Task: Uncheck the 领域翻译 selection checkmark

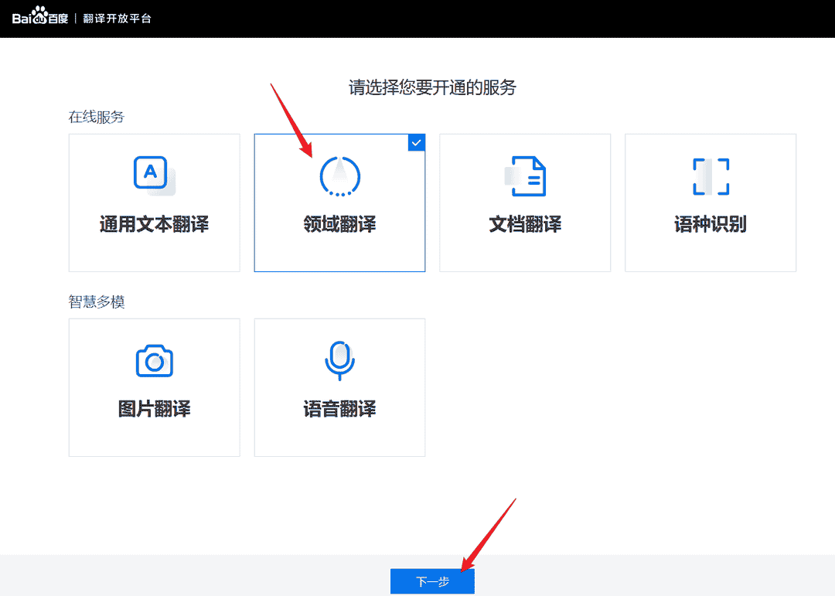Action: 416,142
